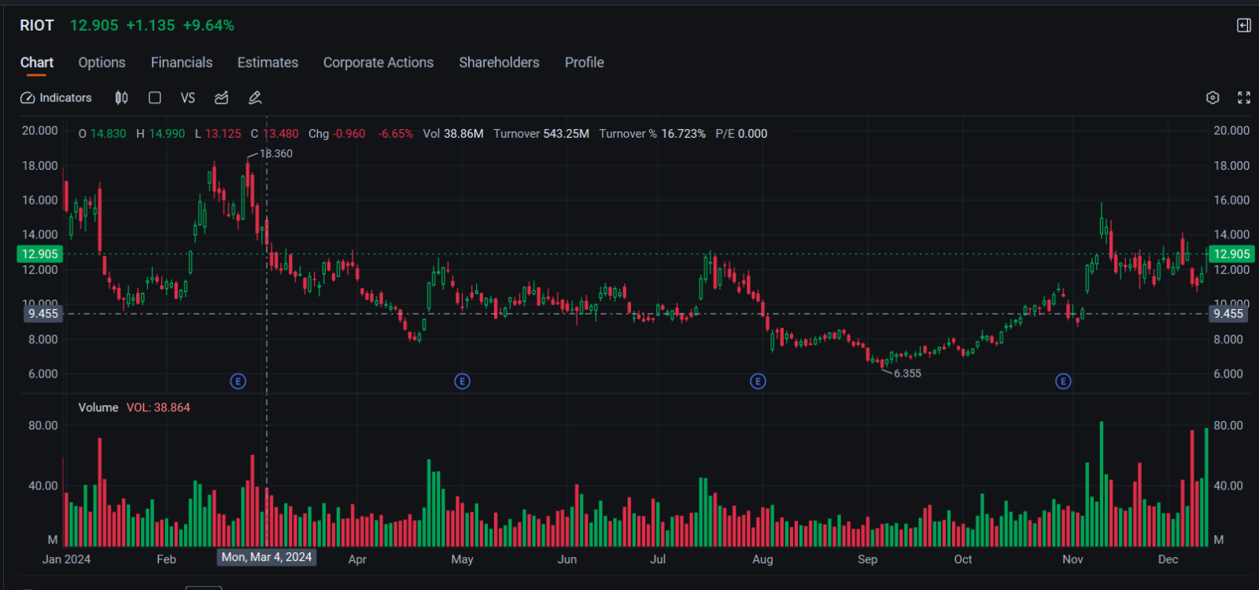Viewport: 1259px width, 590px height.
Task: Click the close price 13.480
Action: 281,134
